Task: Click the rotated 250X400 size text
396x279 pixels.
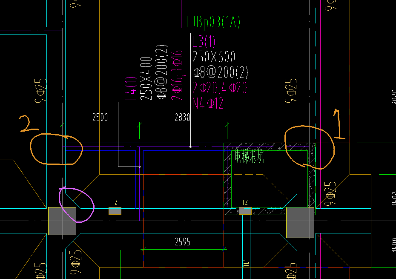Action: click(x=147, y=78)
